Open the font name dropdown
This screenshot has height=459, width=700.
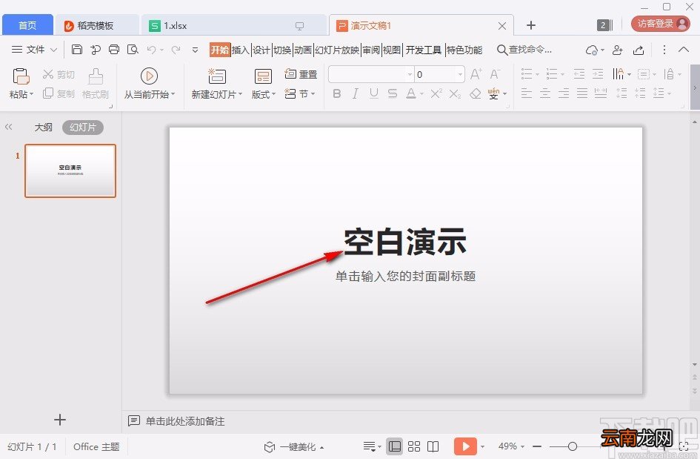[410, 74]
